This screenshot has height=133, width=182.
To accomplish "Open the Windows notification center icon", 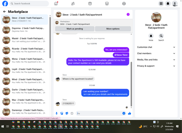I will 177,126.
